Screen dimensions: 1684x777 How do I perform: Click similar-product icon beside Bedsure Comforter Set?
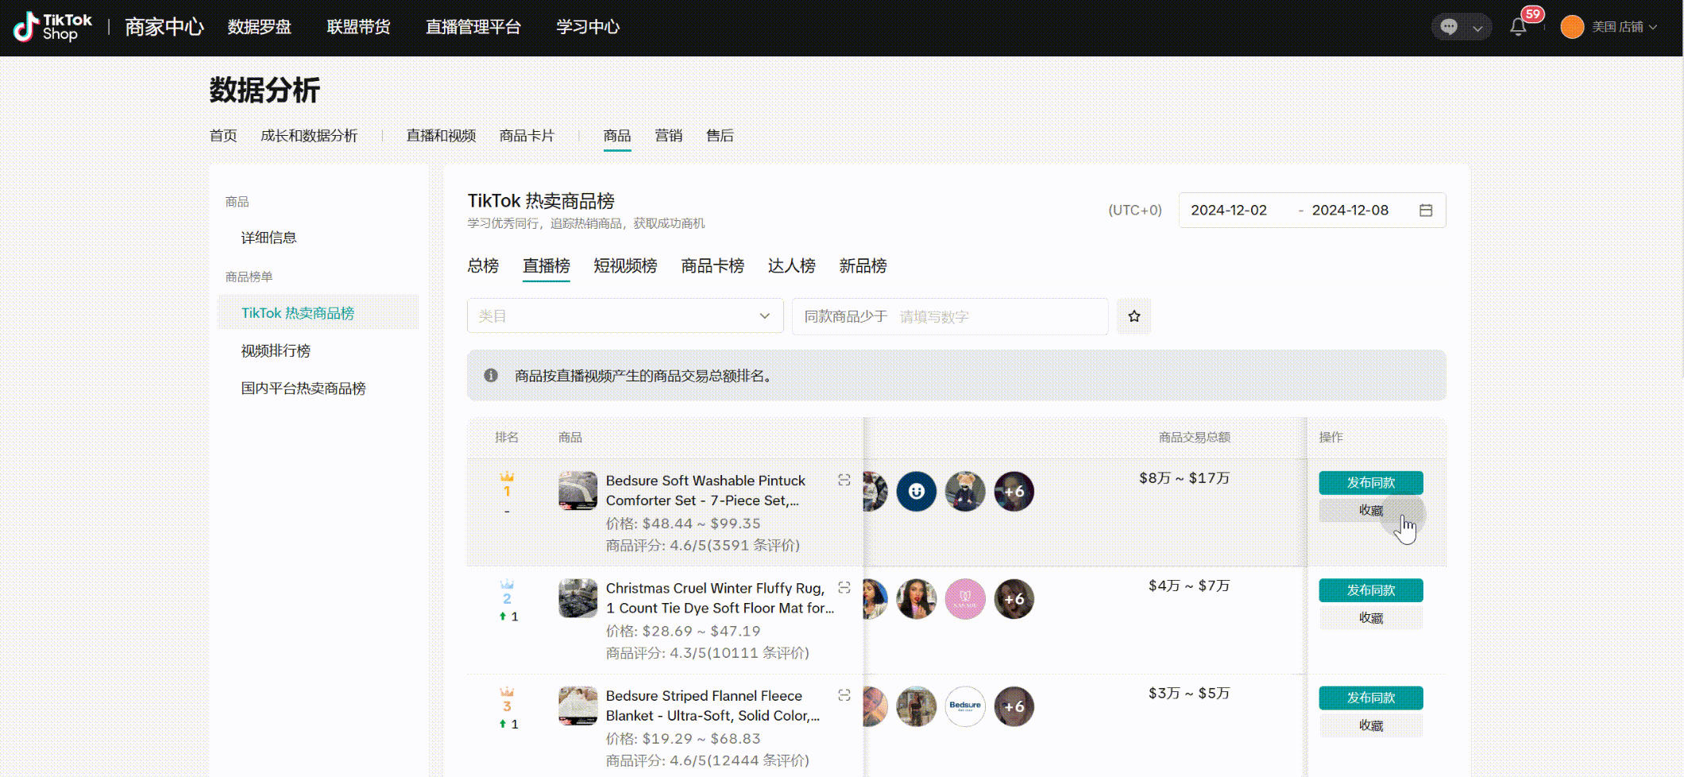(x=844, y=481)
